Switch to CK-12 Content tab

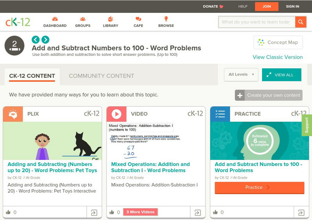[32, 76]
